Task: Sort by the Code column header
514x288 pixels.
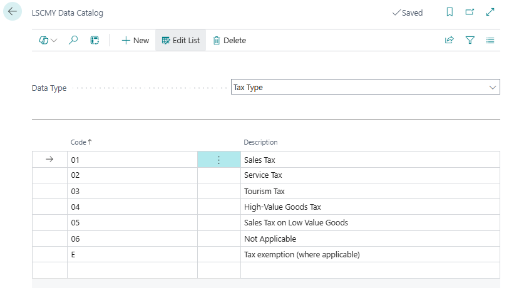Action: 78,142
